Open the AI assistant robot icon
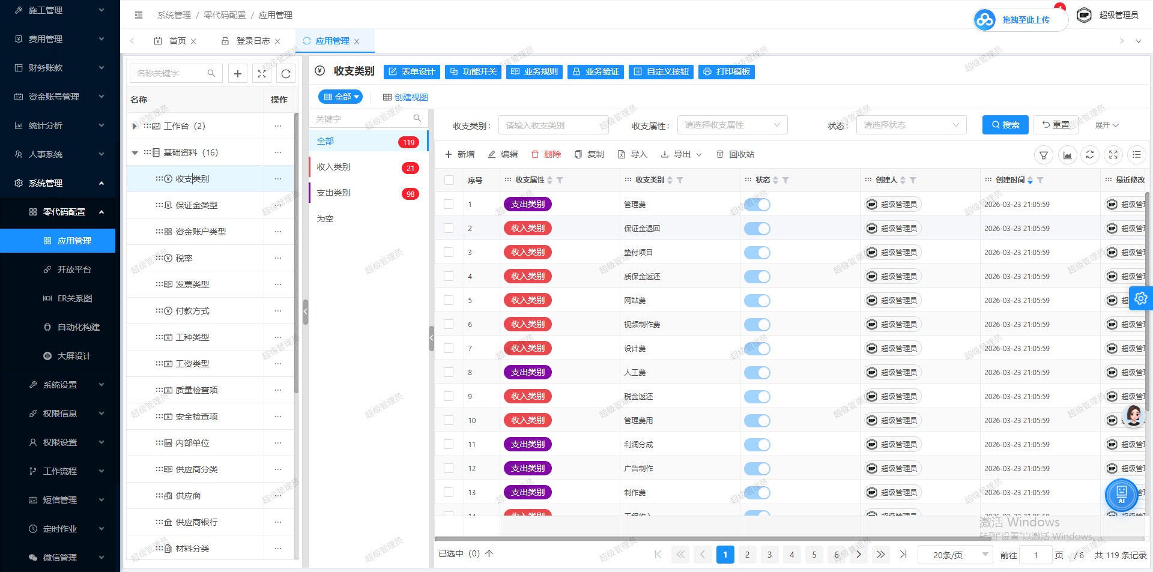The height and width of the screenshot is (572, 1153). [1122, 495]
